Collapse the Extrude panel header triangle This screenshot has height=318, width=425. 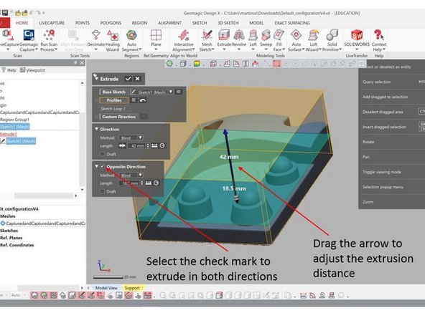(x=96, y=79)
